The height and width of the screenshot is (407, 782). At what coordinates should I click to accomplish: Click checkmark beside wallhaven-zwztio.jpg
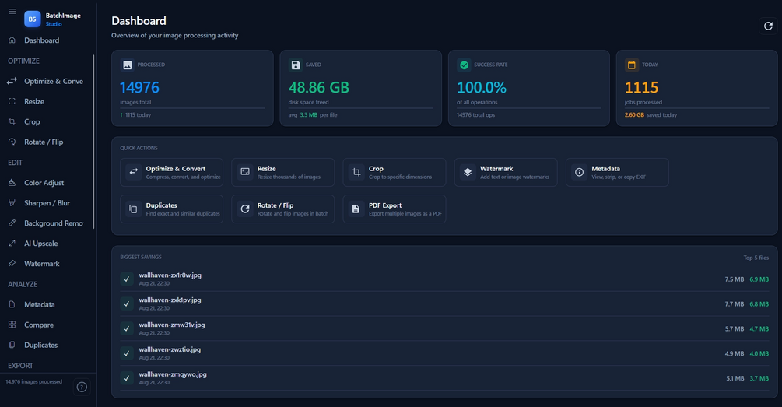(127, 353)
